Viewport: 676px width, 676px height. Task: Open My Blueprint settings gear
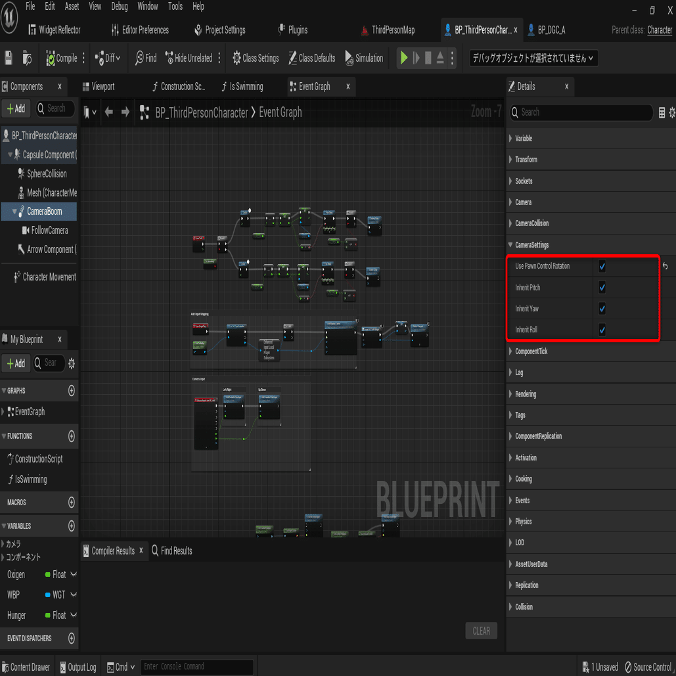tap(72, 363)
